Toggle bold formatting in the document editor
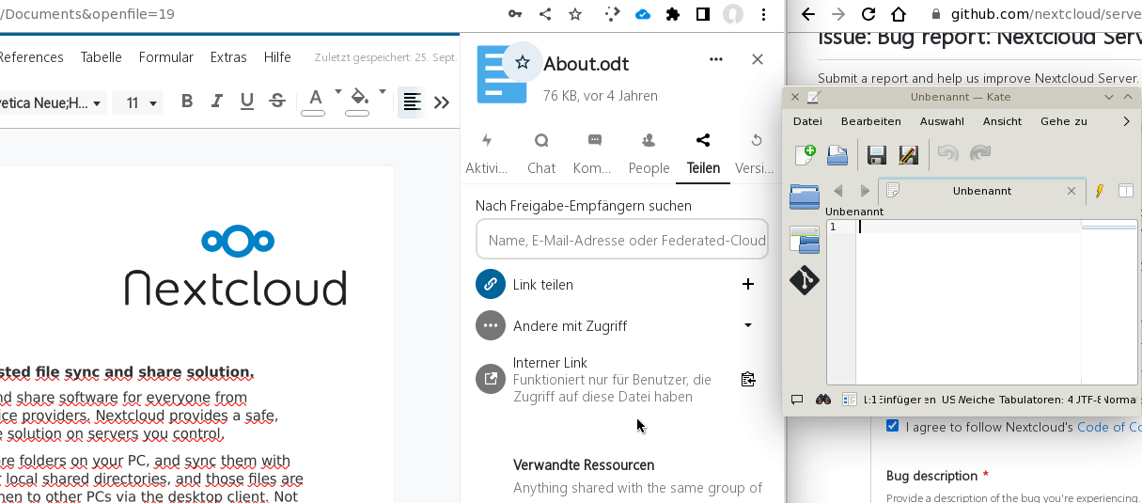This screenshot has width=1142, height=503. (187, 102)
